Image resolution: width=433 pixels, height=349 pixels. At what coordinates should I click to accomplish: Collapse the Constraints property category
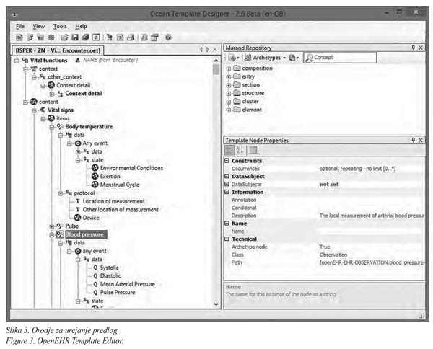pos(227,161)
